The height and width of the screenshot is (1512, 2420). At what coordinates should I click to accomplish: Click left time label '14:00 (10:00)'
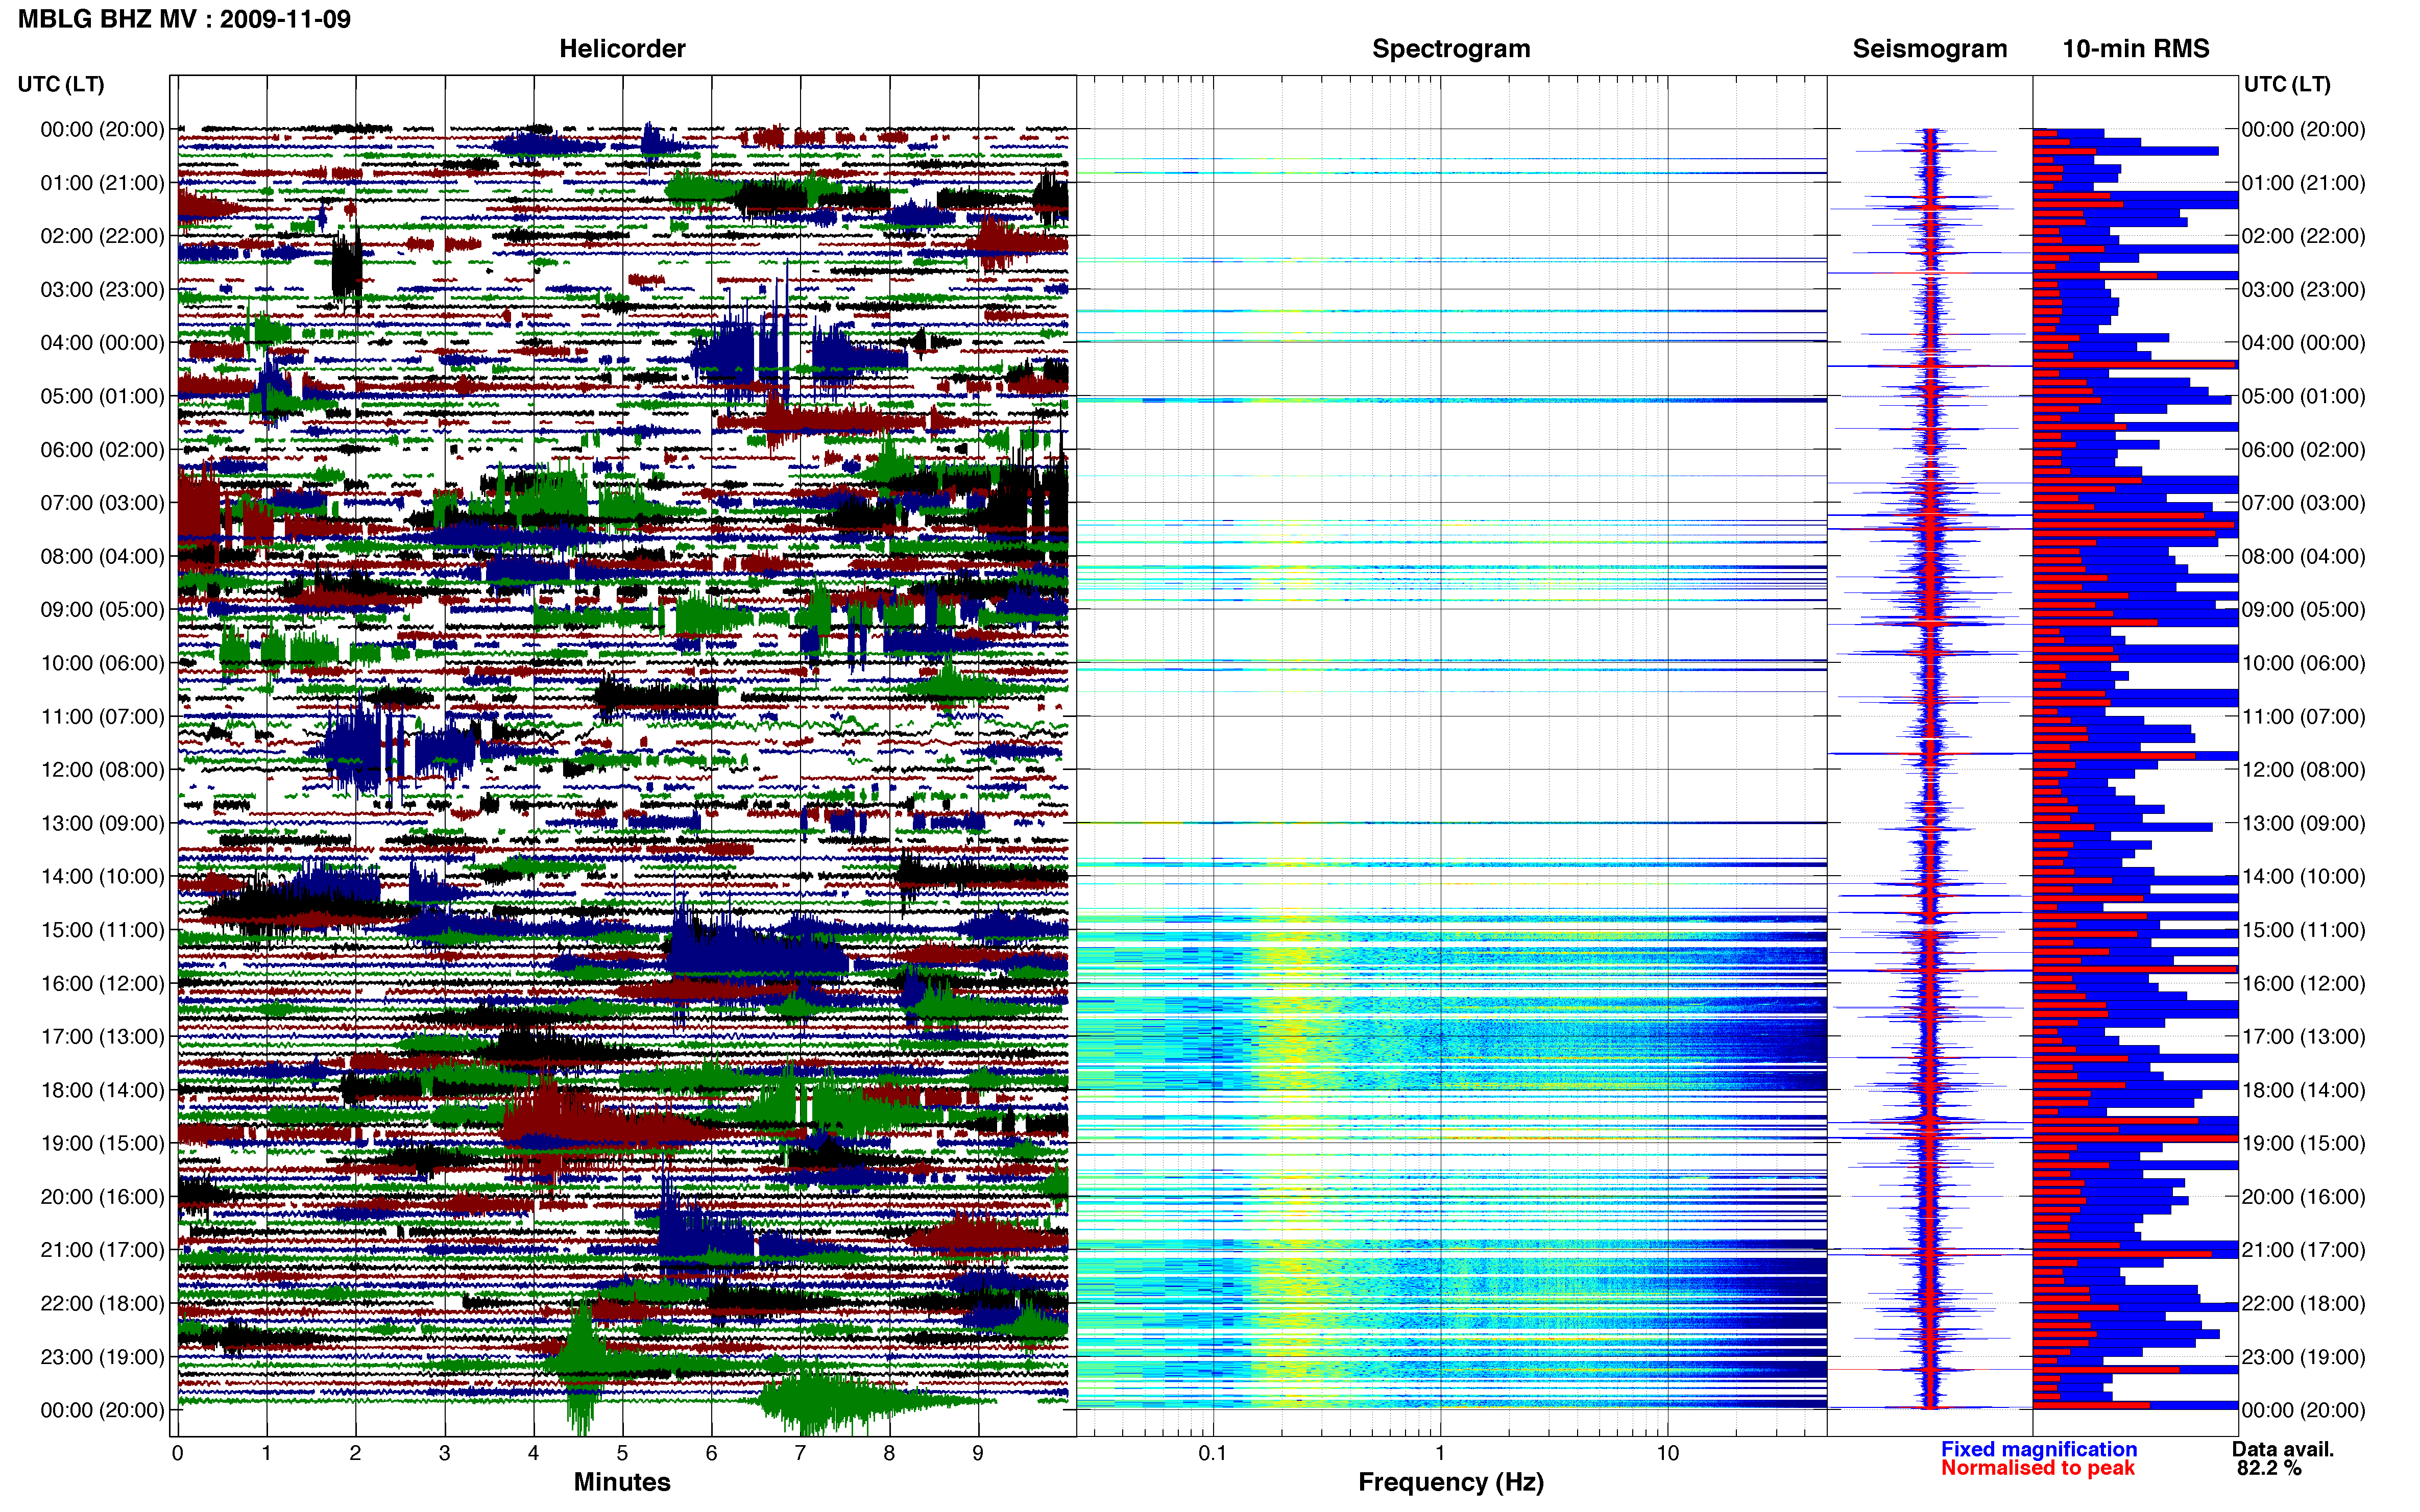tap(102, 876)
